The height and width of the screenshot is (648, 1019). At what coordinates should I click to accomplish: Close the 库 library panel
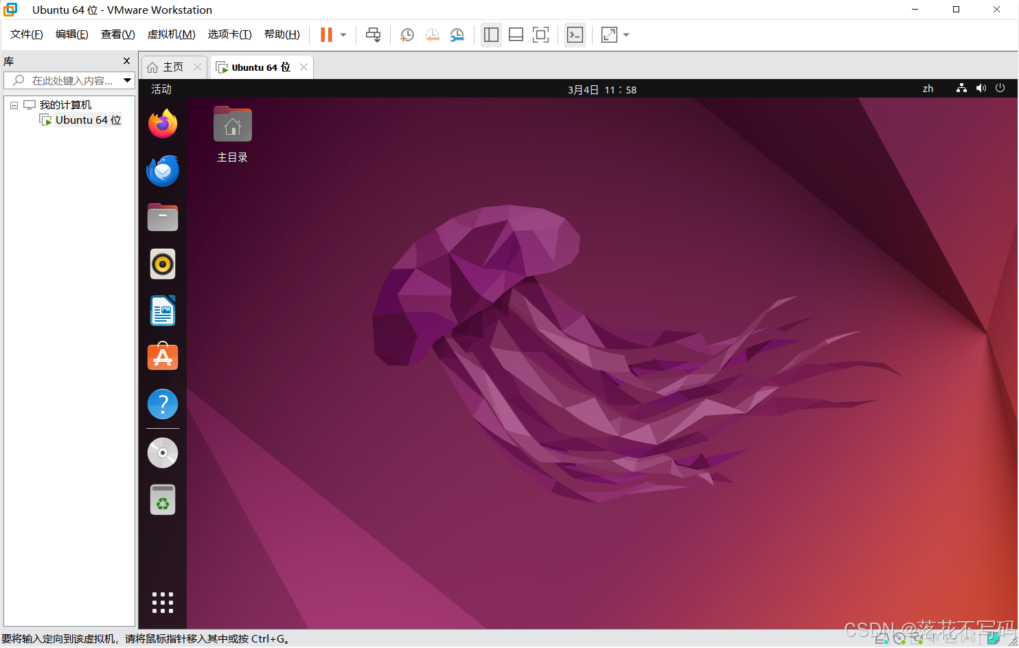pos(126,61)
